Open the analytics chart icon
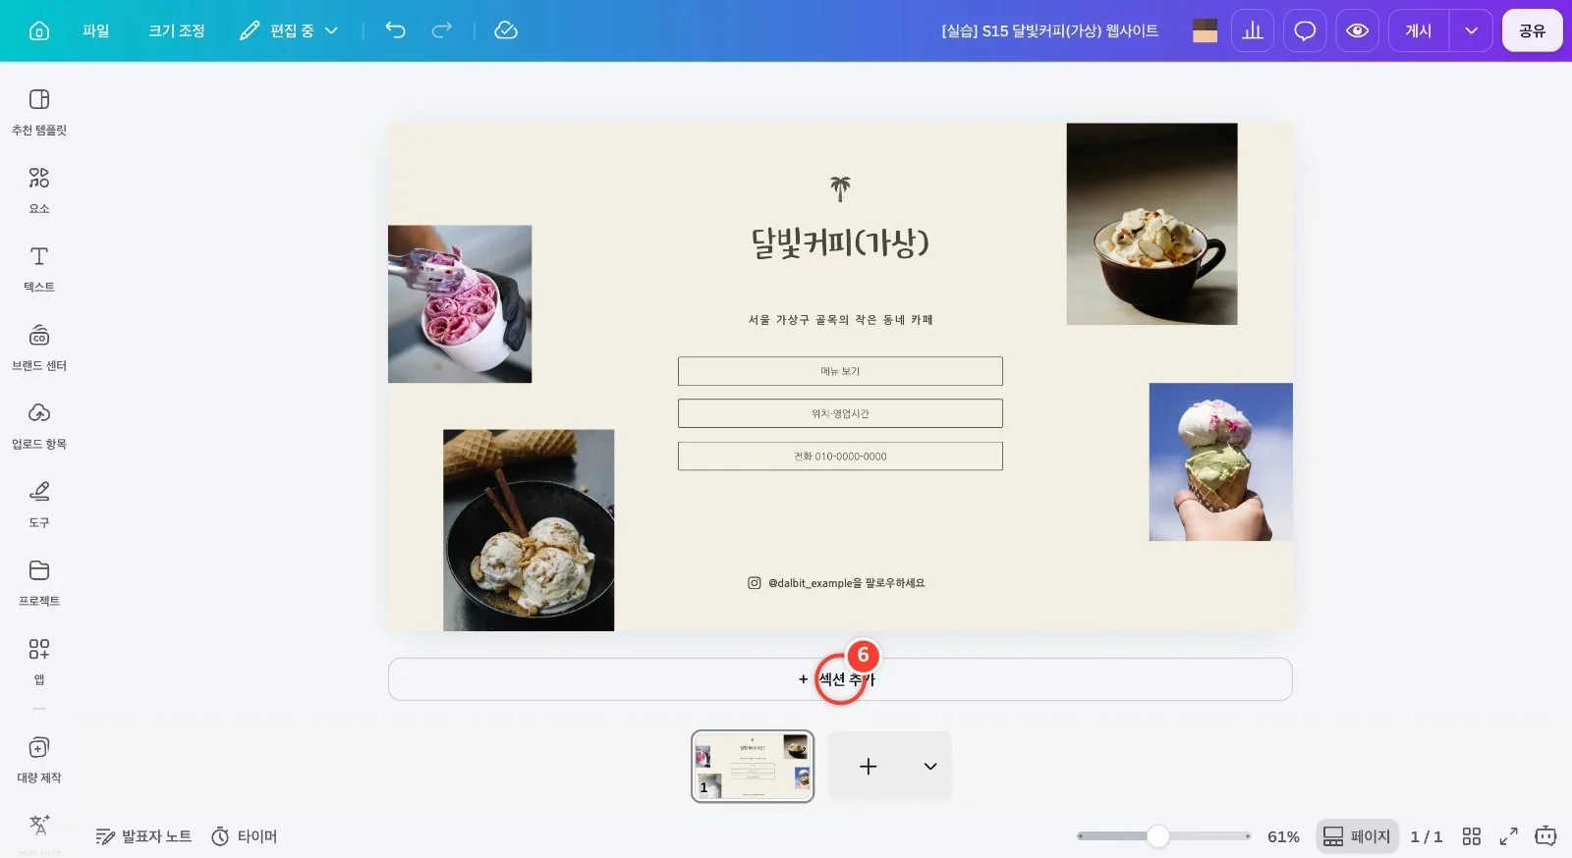1572x858 pixels. [1253, 30]
